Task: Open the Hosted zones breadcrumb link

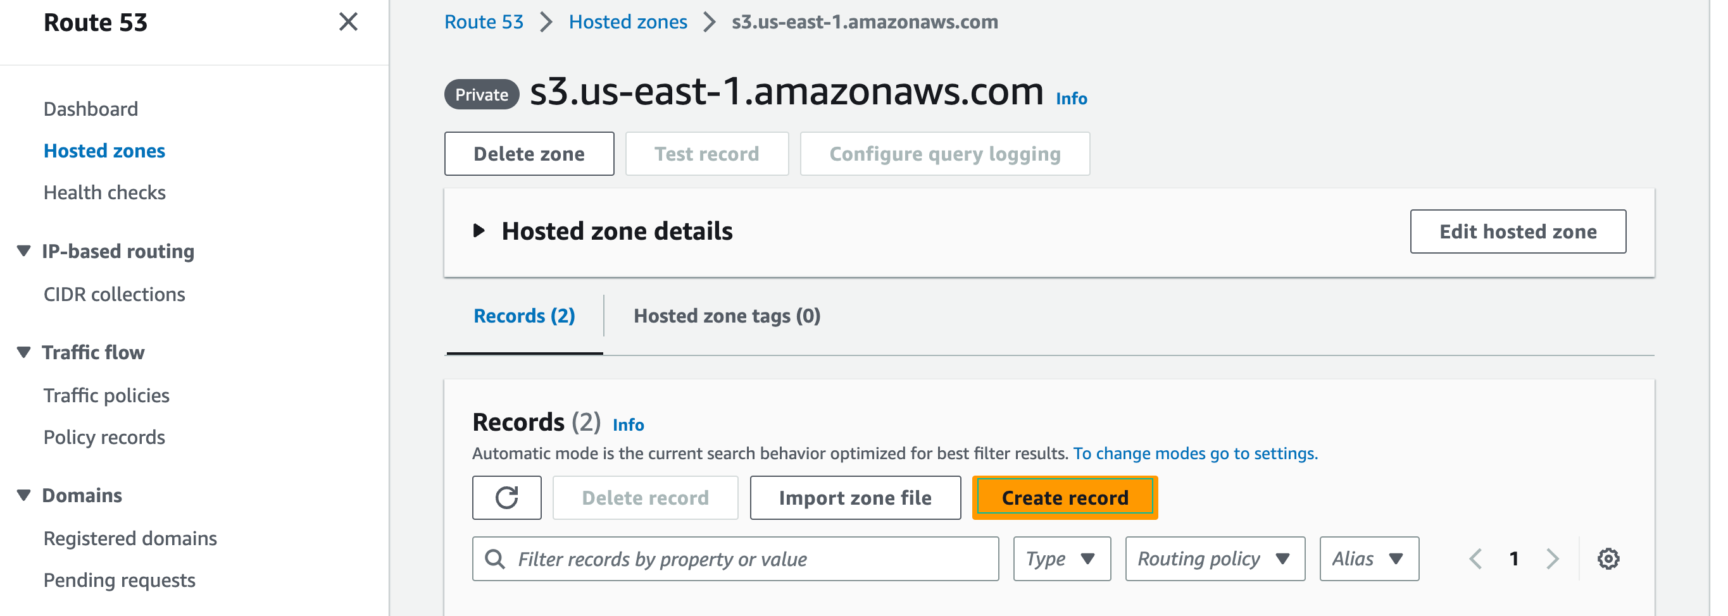Action: click(x=627, y=22)
